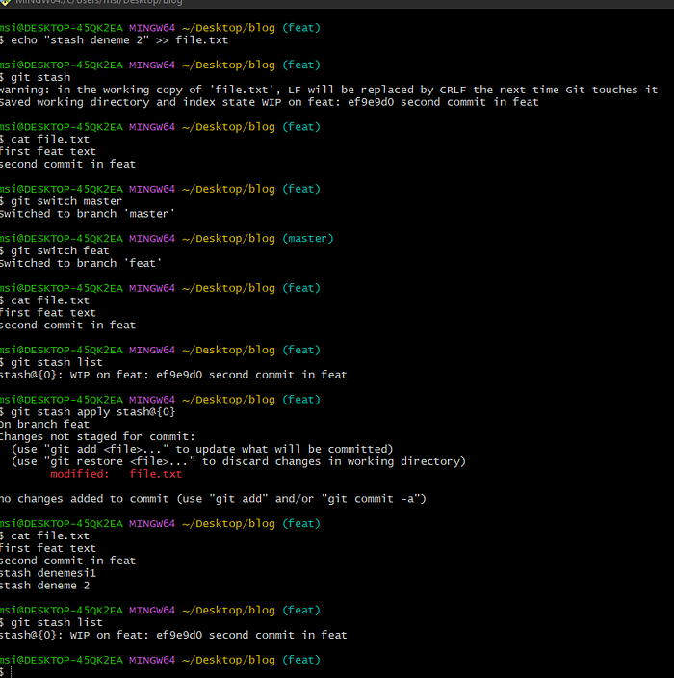Click the "Switched to branch 'master'" output
Viewport: 674px width, 678px height.
[x=87, y=214]
